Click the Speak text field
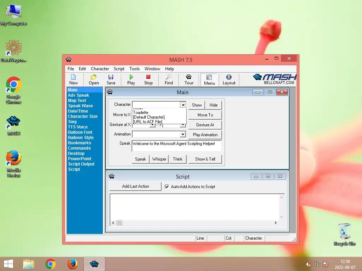The width and height of the screenshot is (362, 271). point(177,146)
